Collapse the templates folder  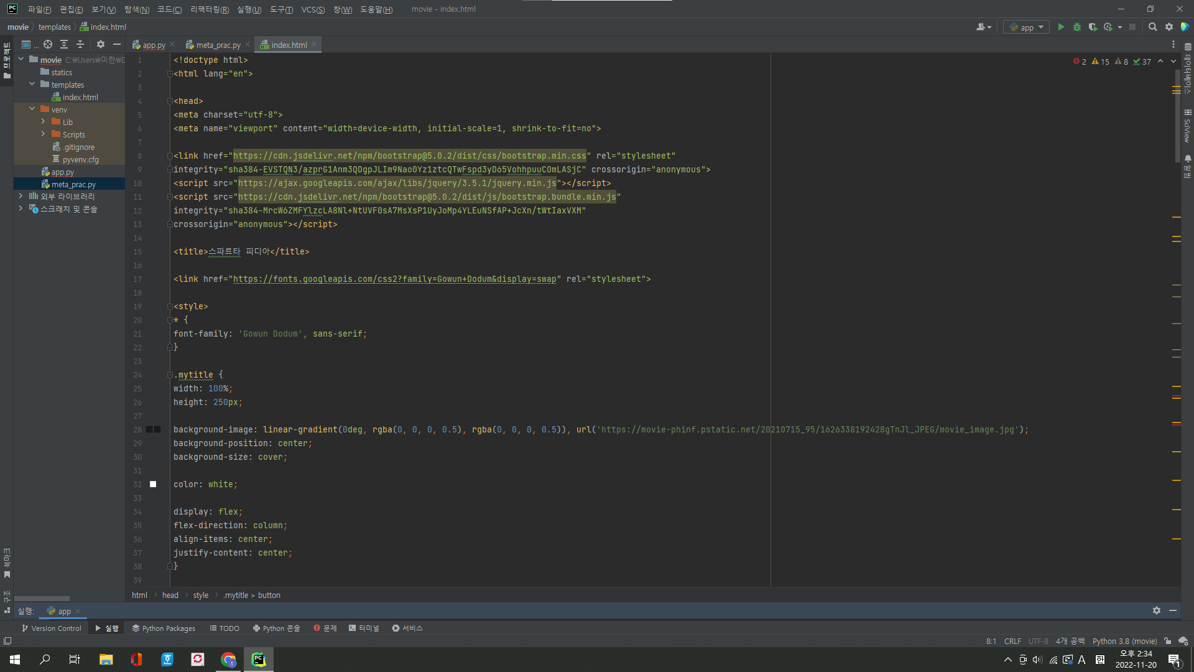(x=32, y=85)
